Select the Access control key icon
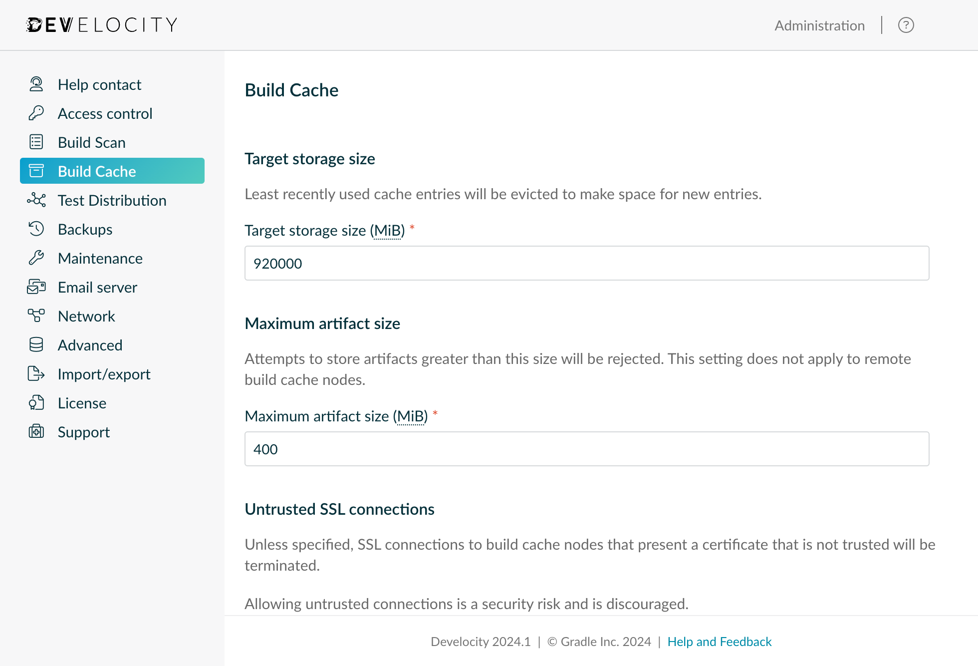This screenshot has width=978, height=666. pos(36,113)
